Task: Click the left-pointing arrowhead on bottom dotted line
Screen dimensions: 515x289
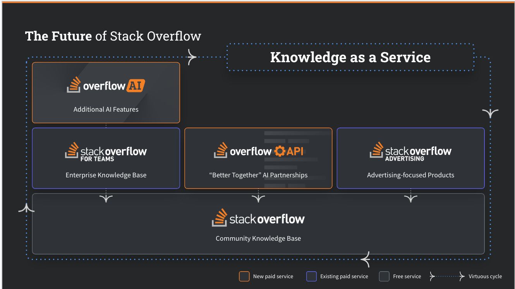Action: pyautogui.click(x=366, y=259)
